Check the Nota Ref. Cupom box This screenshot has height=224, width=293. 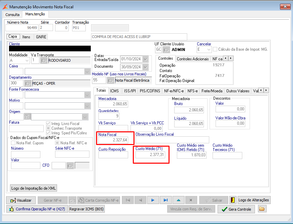13,143
